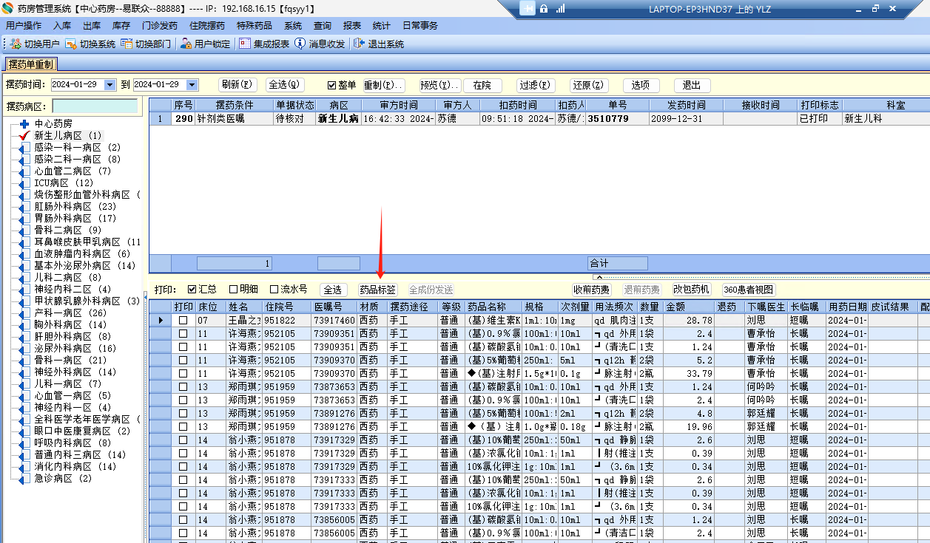930x543 pixels.
Task: Click the ward icon beside 肛肠外科病区
Action: point(24,207)
